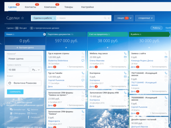Click mail icon on 'Заявка с сайта' card
Image resolution: width=171 pixels, height=128 pixels.
166,57
